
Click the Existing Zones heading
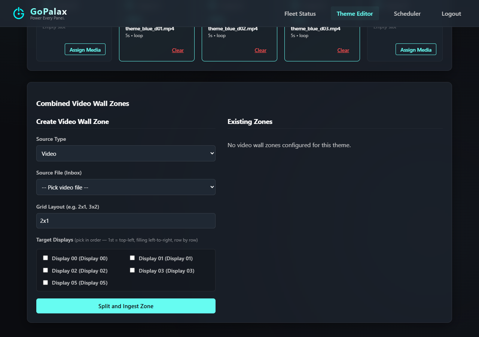pyautogui.click(x=250, y=122)
